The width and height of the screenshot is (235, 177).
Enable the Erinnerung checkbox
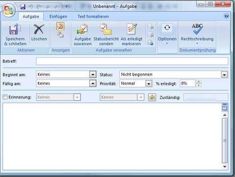5,97
